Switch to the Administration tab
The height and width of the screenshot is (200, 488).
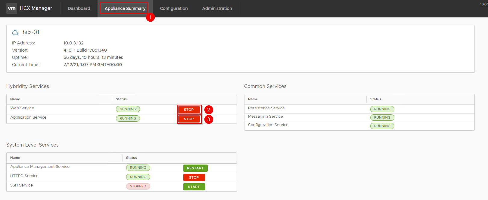(x=217, y=8)
